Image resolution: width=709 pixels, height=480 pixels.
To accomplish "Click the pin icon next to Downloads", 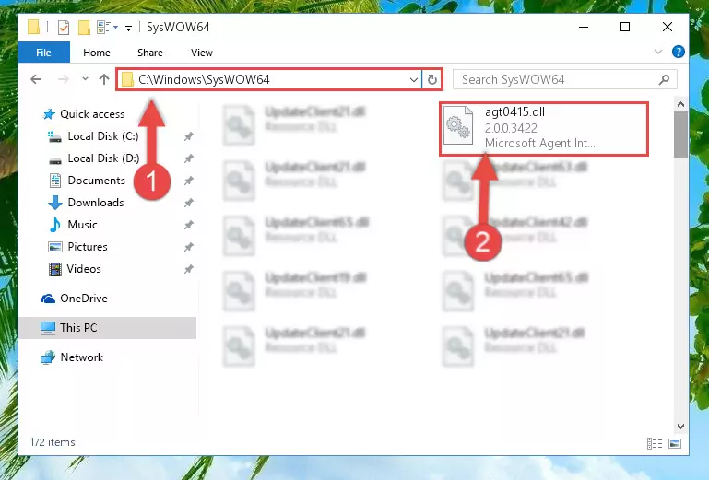I will tap(189, 203).
